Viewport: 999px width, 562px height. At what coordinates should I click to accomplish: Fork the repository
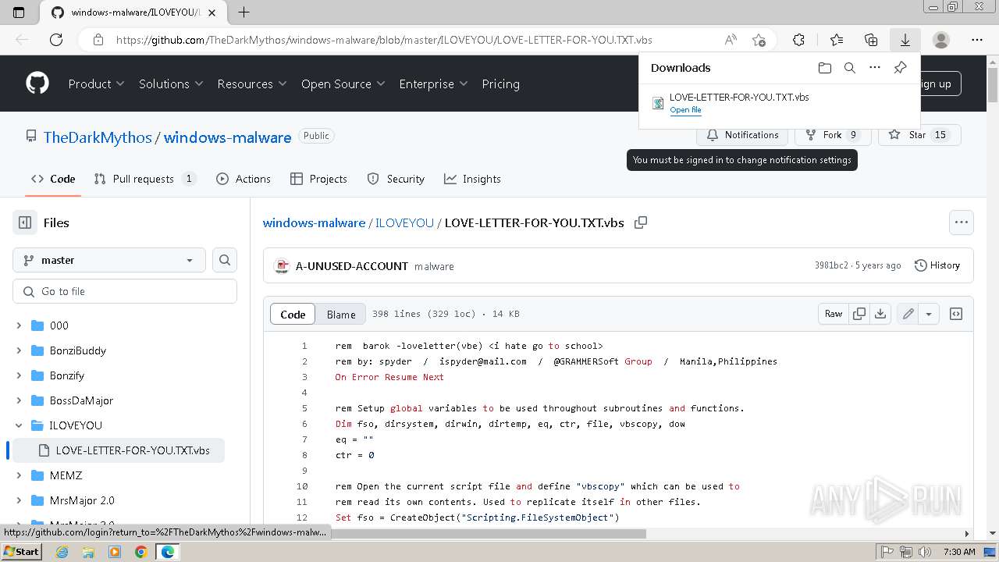(x=833, y=135)
